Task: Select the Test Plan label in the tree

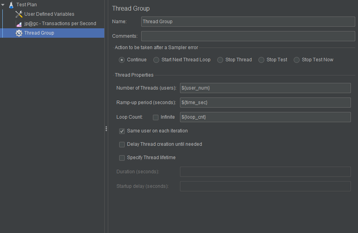Action: (x=27, y=5)
